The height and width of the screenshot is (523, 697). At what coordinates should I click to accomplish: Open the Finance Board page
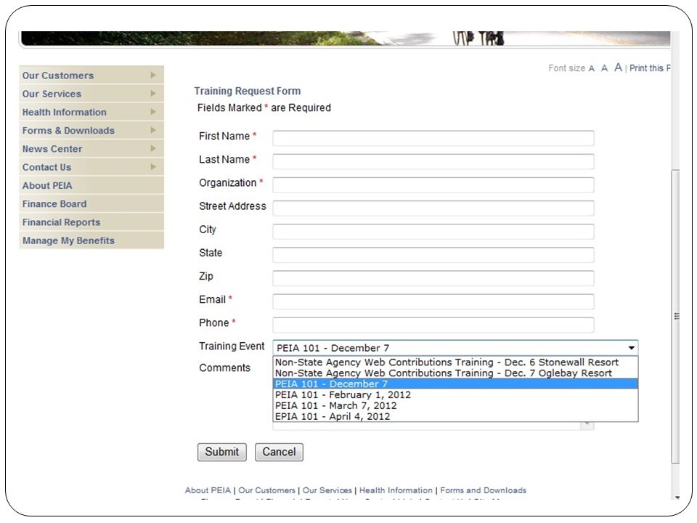[91, 203]
